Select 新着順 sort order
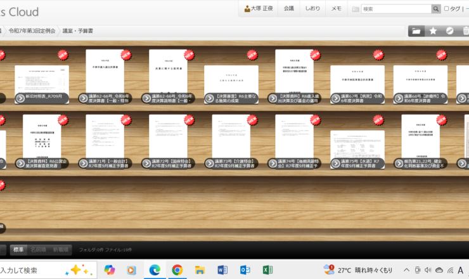Screen dimensions: 469x279 pos(61,249)
